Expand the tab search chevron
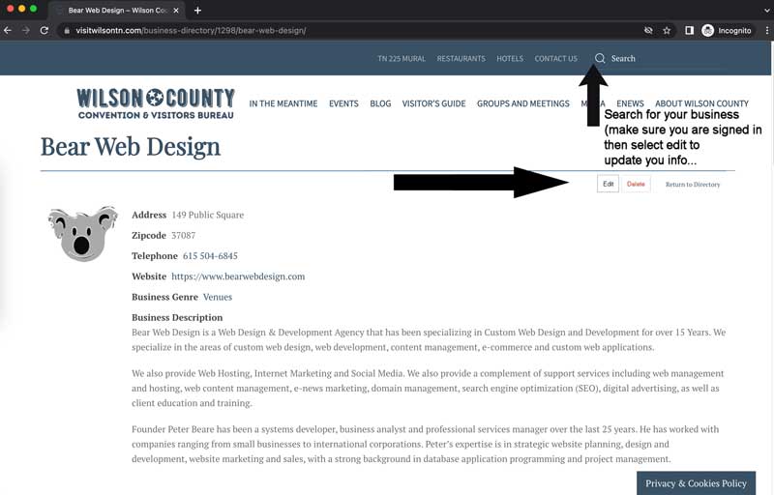Image resolution: width=774 pixels, height=495 pixels. [x=766, y=10]
